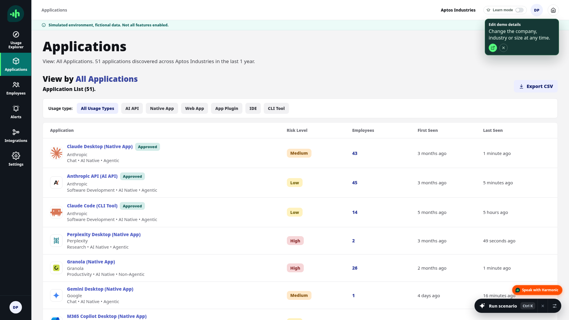This screenshot has height=320, width=569.
Task: Click the Aptos Industries company name
Action: click(458, 10)
